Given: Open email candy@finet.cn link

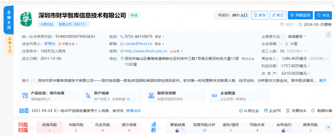Looking at the screenshot, I should coord(138,44).
